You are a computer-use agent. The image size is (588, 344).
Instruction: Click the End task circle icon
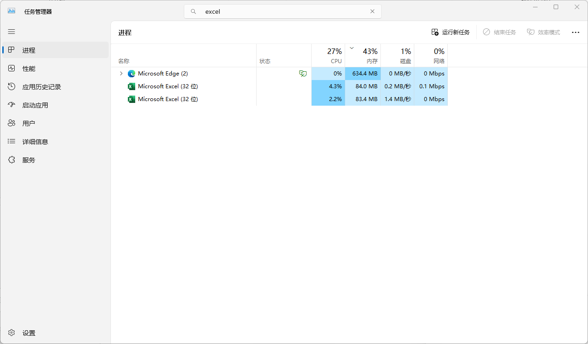486,32
